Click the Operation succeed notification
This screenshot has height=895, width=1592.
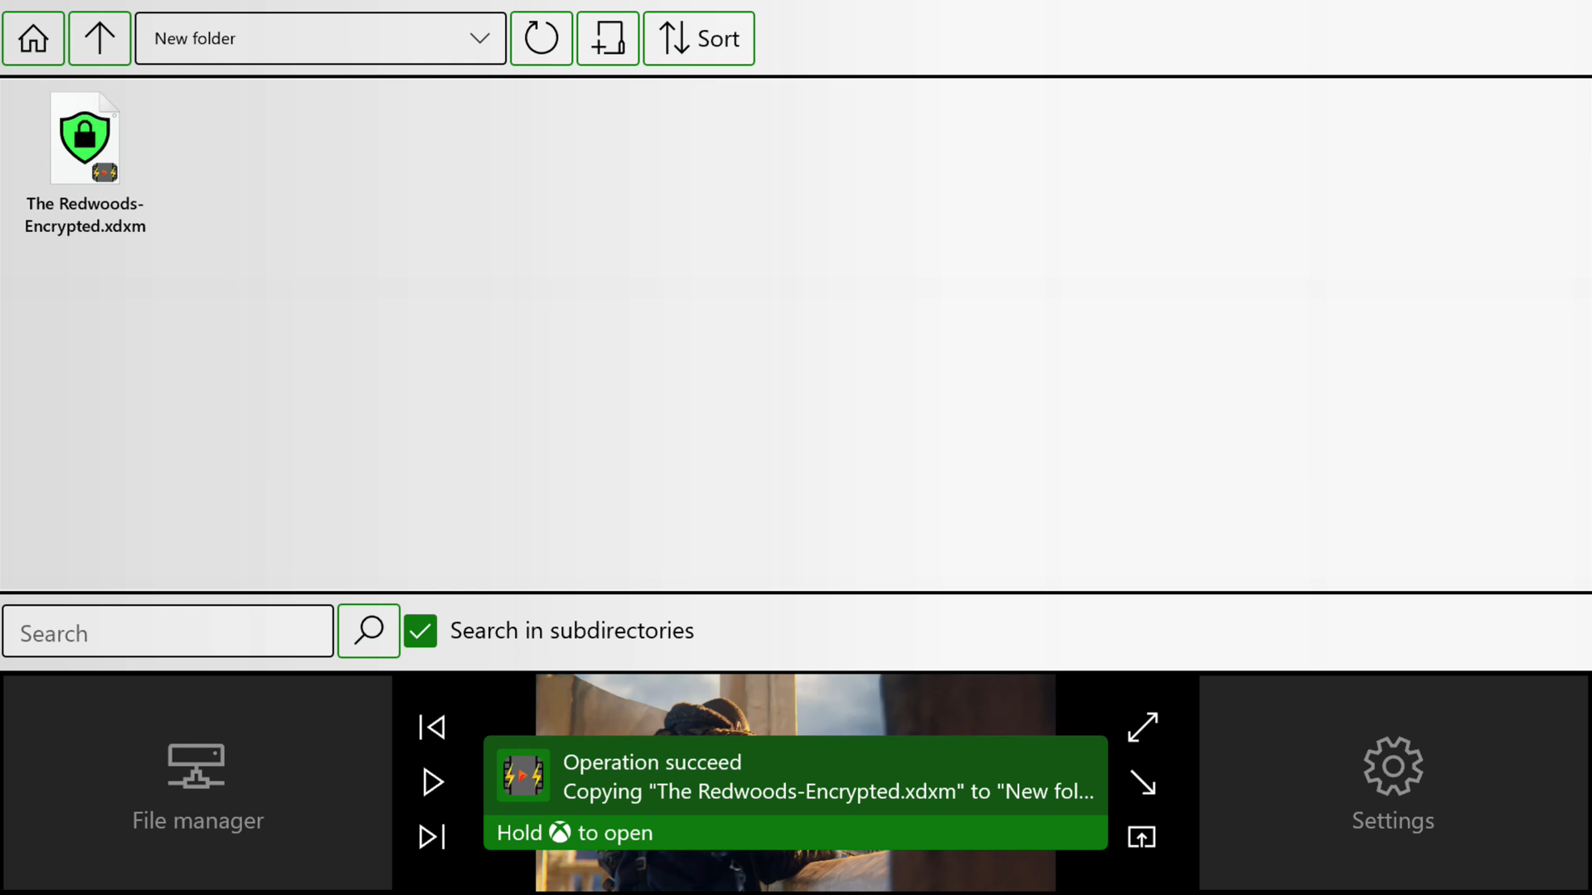click(x=794, y=776)
